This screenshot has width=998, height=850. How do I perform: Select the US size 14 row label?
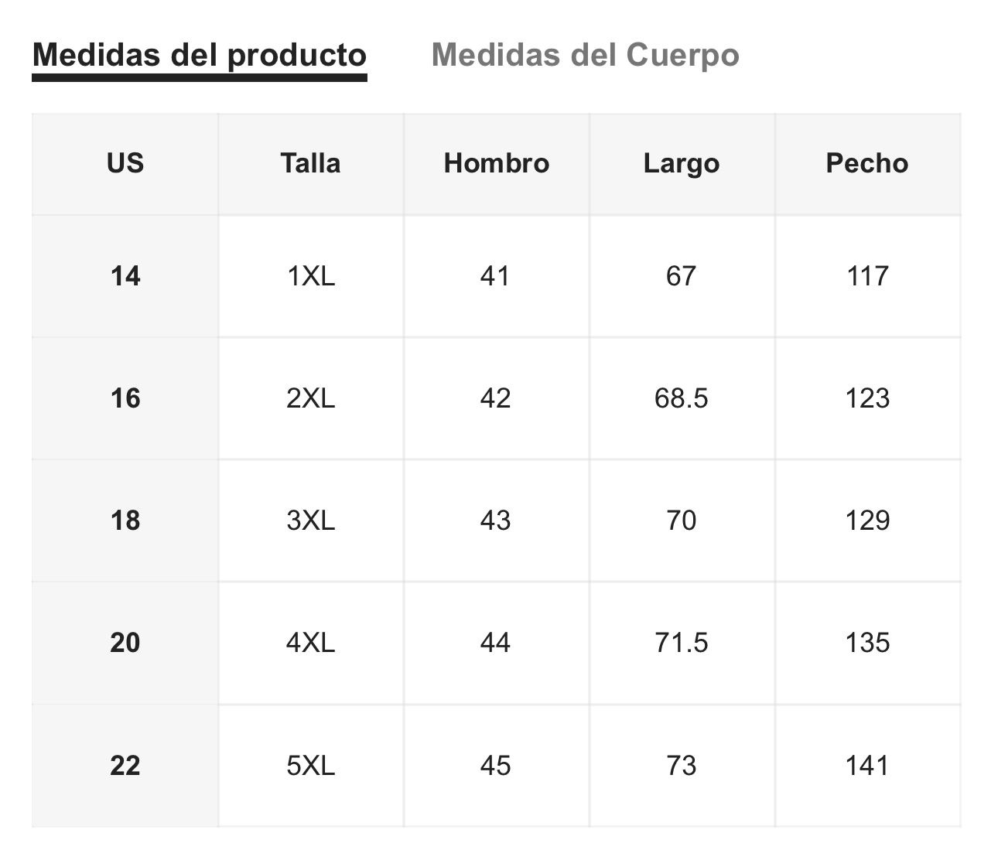[x=125, y=276]
